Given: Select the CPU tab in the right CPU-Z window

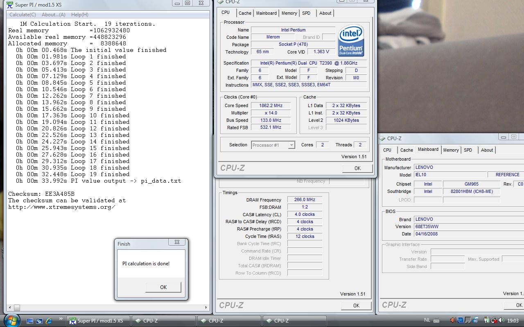Looking at the screenshot, I should tap(387, 150).
